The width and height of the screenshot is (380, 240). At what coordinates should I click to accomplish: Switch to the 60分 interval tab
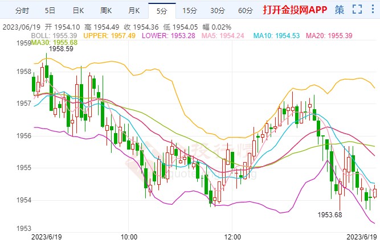[246, 11]
